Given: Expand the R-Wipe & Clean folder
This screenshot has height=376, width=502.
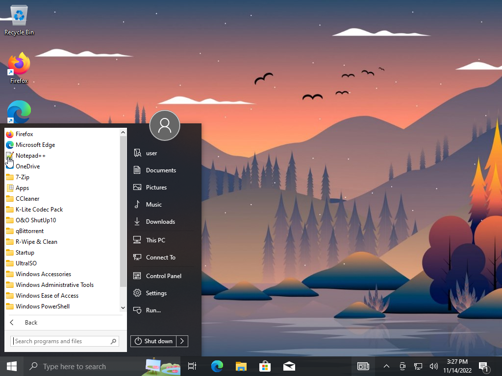Looking at the screenshot, I should (62, 242).
